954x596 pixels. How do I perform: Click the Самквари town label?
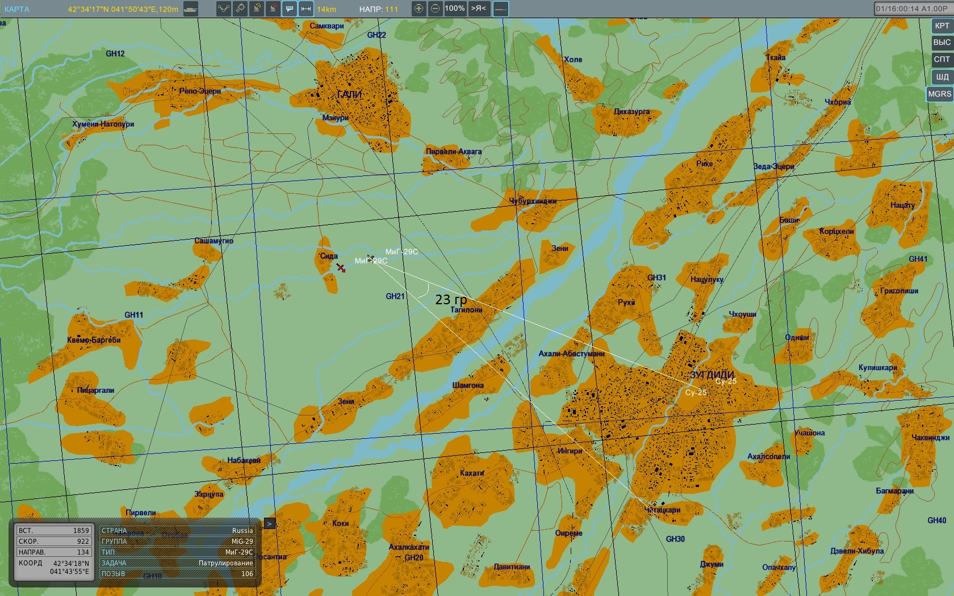[x=327, y=26]
